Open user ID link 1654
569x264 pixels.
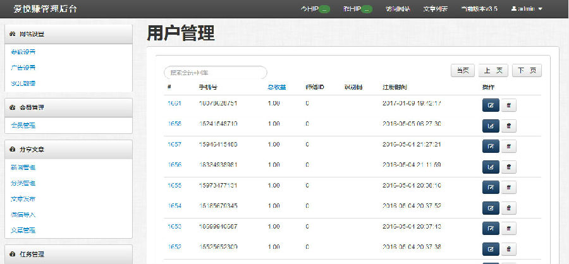pyautogui.click(x=174, y=206)
